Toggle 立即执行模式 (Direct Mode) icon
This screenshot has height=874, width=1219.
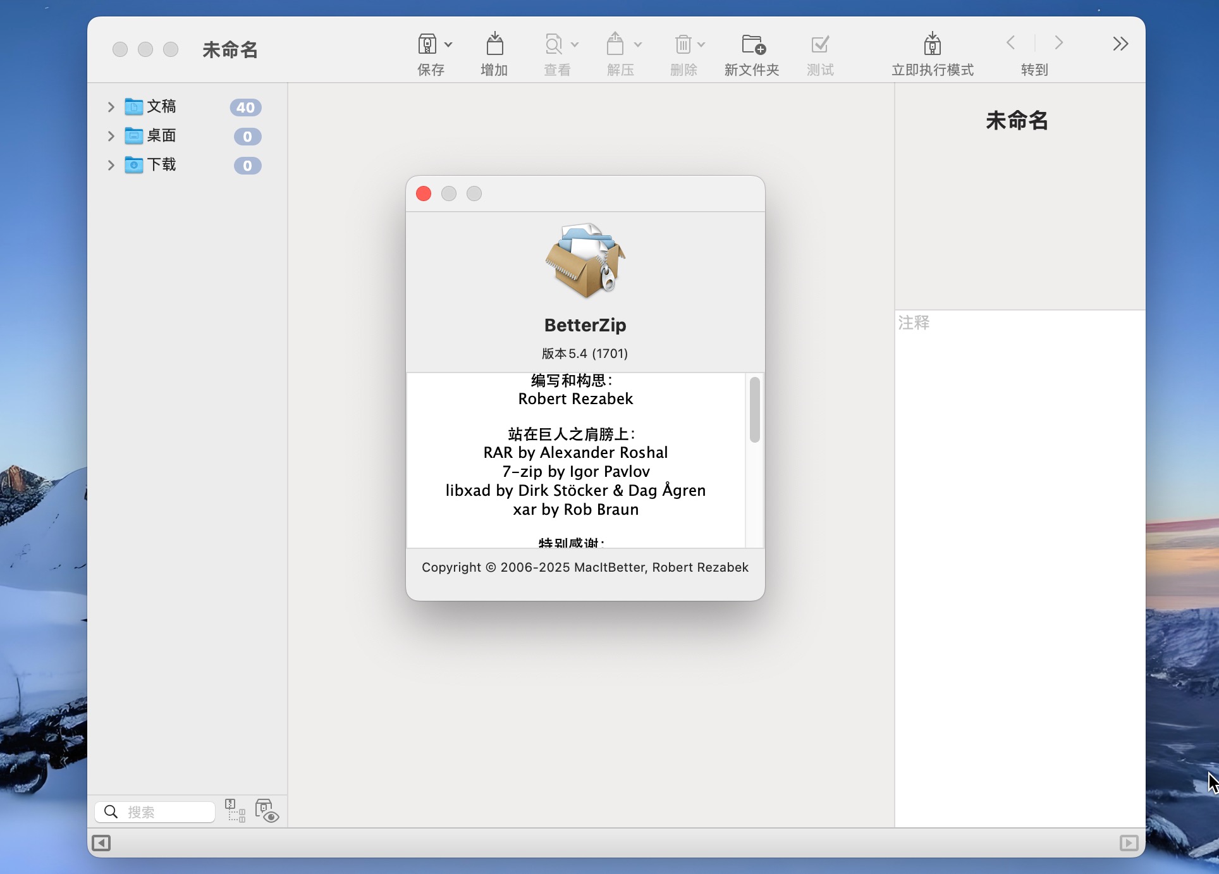933,44
